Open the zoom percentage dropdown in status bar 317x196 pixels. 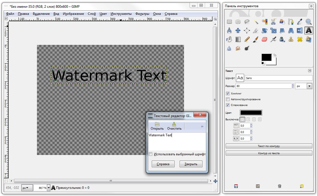tap(49, 188)
